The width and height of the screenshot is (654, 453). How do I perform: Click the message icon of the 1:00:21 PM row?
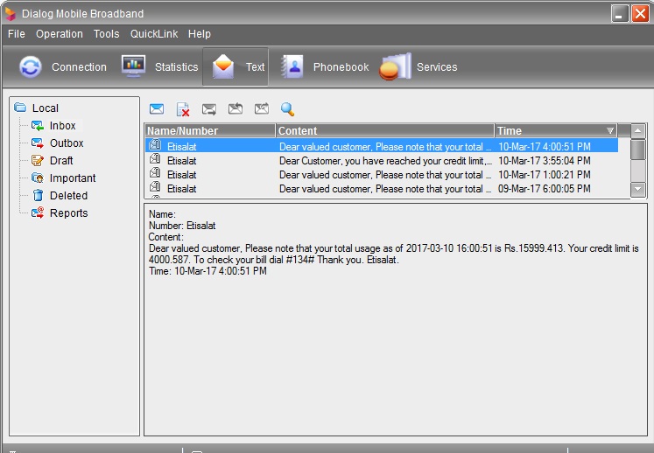(155, 173)
